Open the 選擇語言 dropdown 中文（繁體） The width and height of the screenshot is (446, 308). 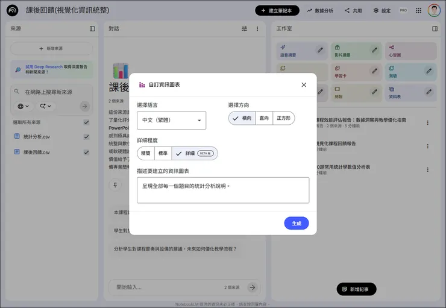pyautogui.click(x=172, y=121)
